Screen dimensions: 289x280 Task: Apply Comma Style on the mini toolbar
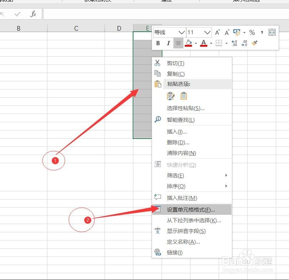262,32
